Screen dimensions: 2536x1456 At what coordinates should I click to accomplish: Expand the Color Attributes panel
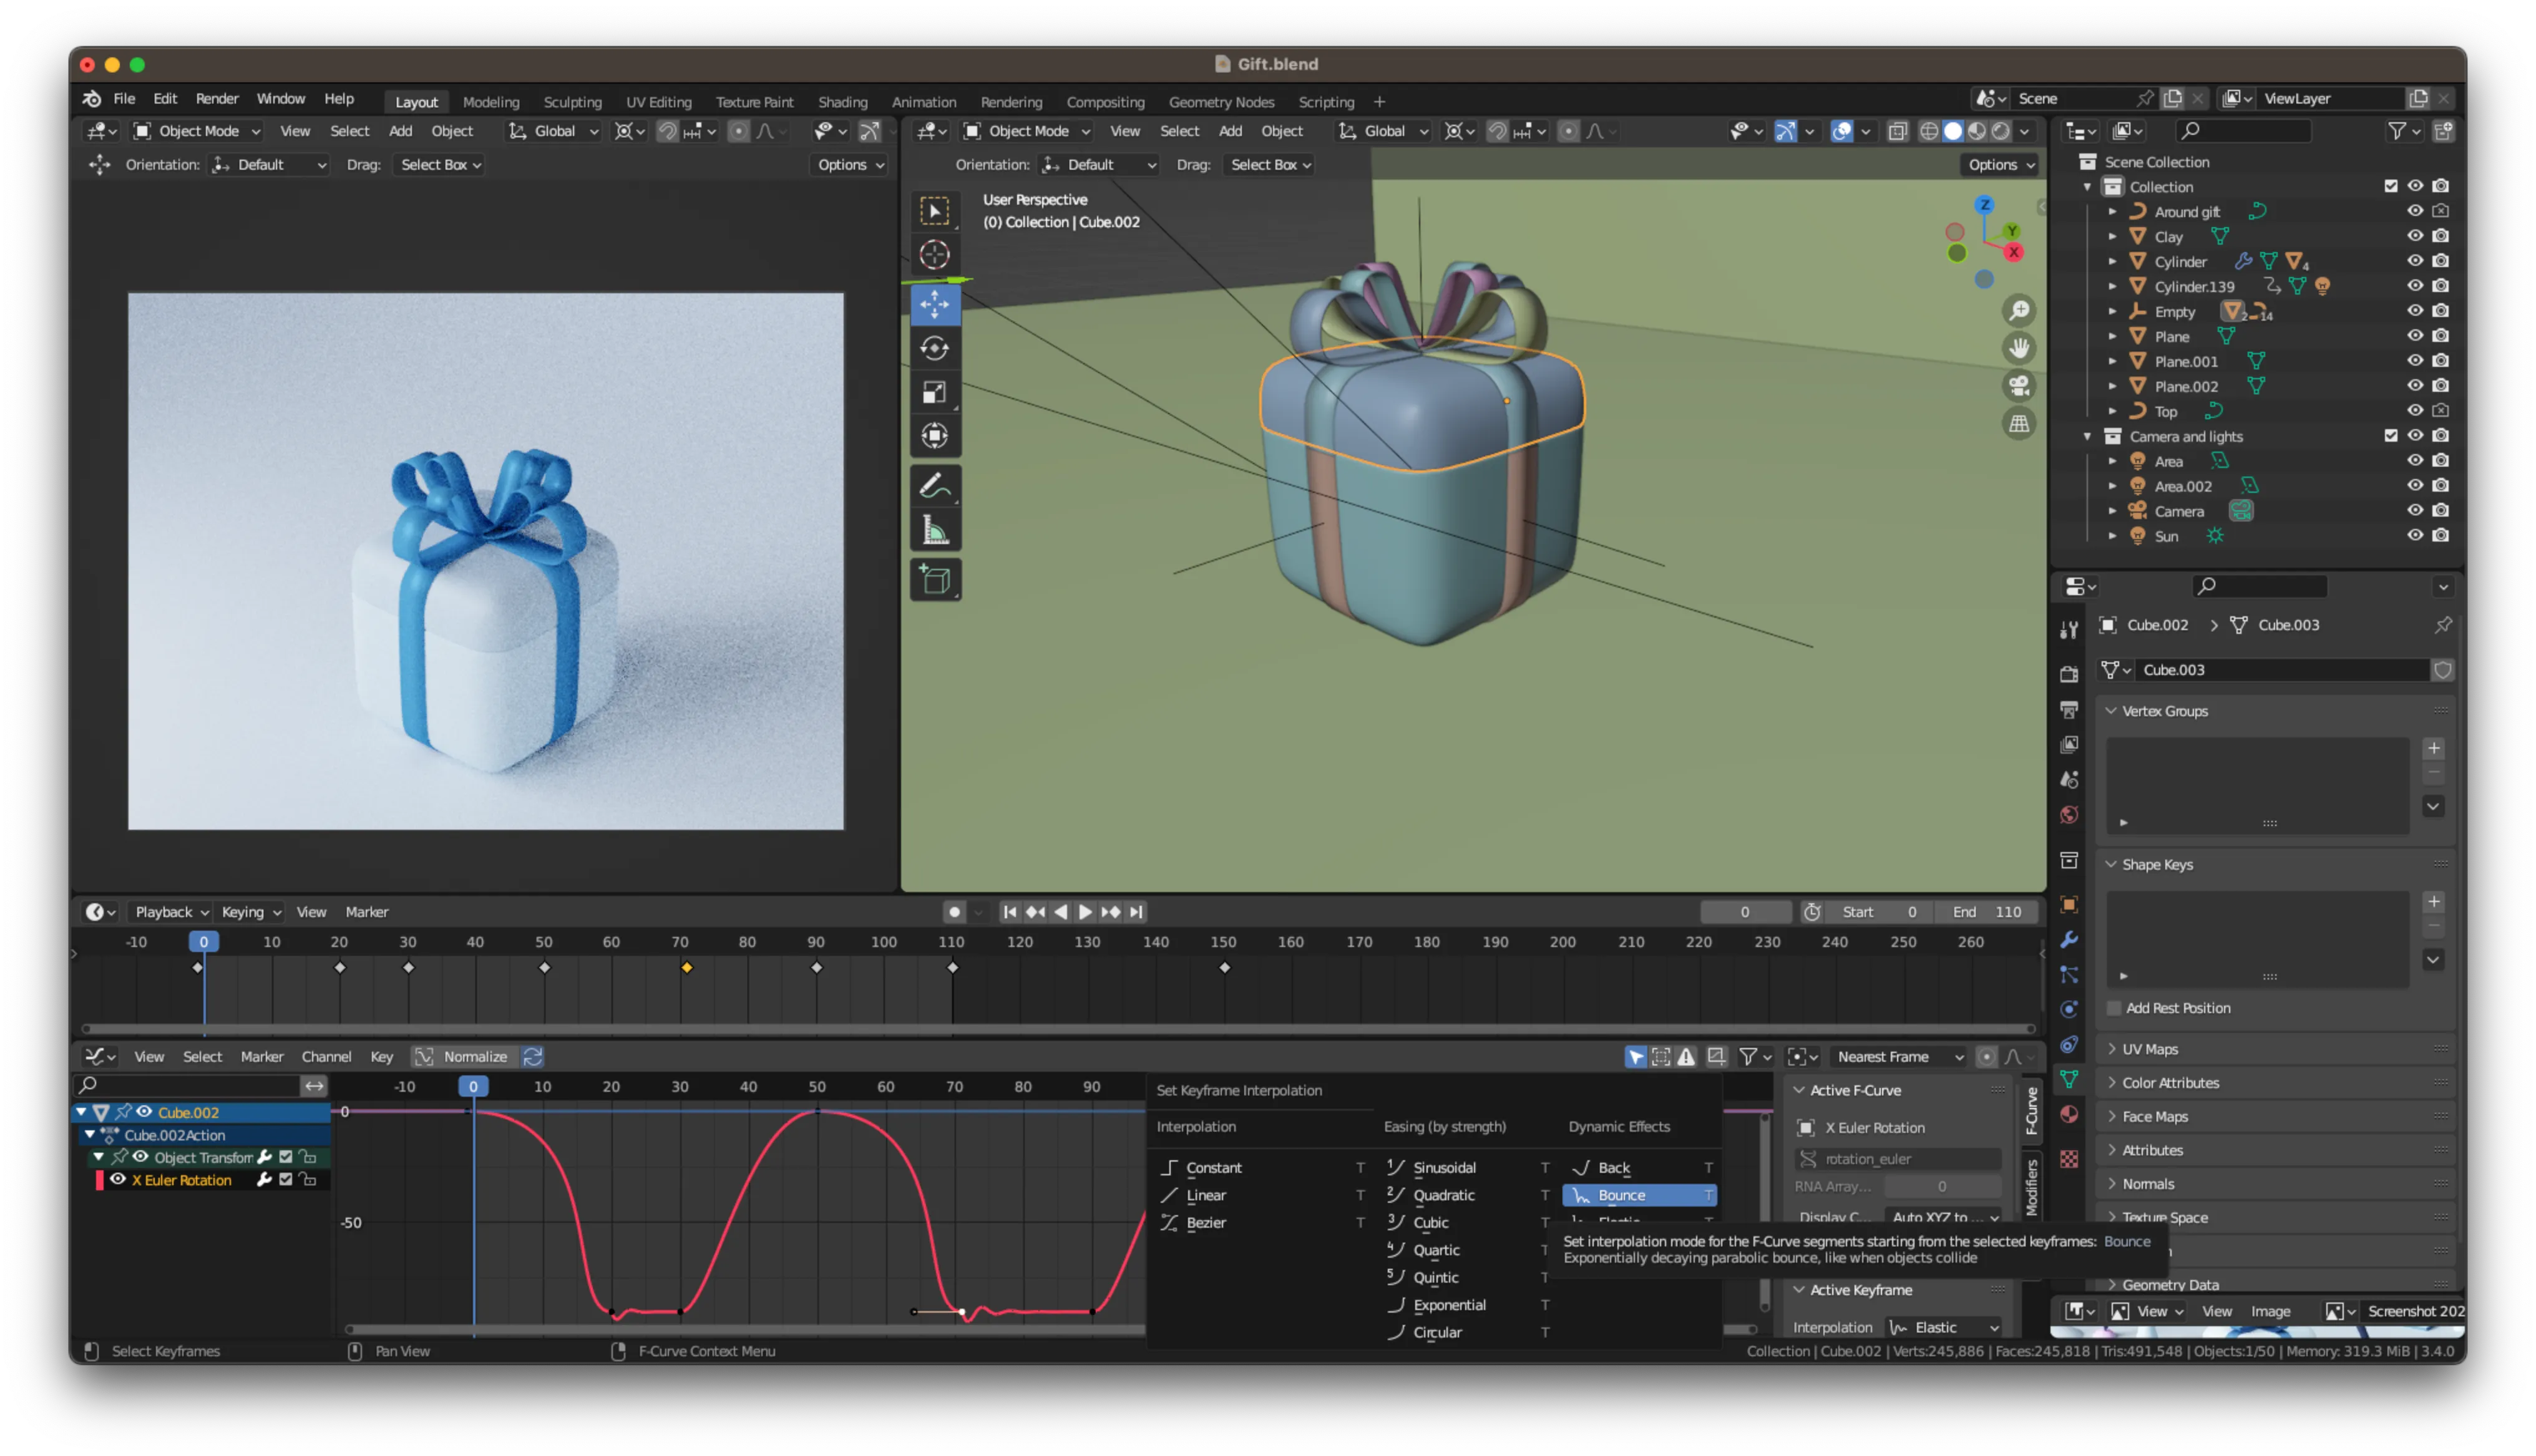click(2169, 1083)
